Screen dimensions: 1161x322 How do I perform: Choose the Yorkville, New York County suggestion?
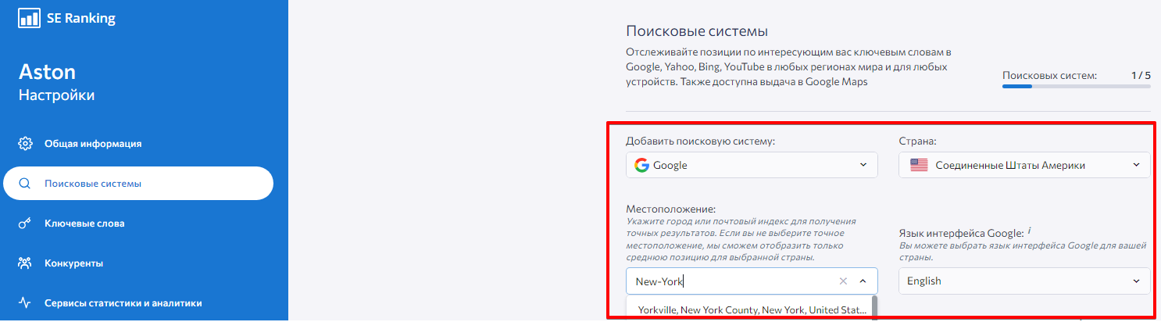tap(752, 310)
